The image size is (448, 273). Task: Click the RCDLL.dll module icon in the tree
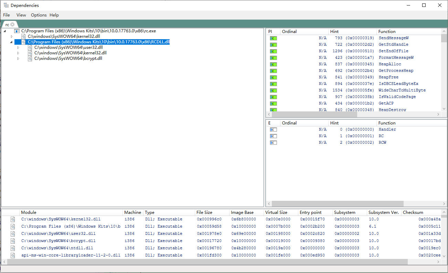23,42
